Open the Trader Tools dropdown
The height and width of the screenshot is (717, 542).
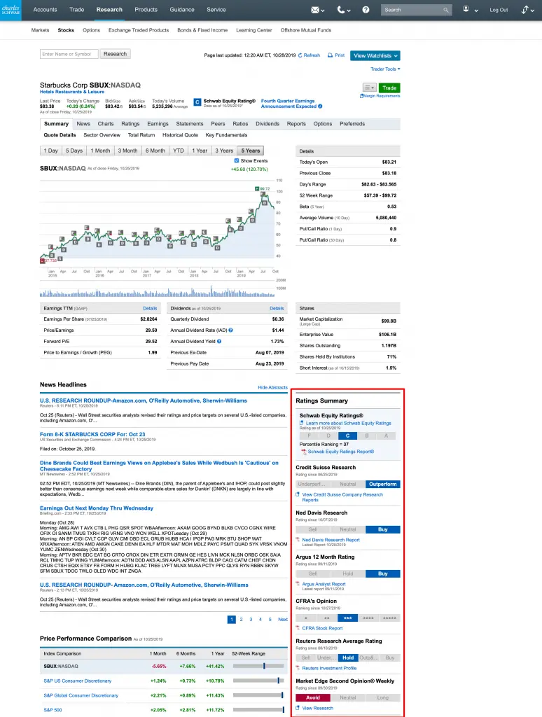point(385,69)
